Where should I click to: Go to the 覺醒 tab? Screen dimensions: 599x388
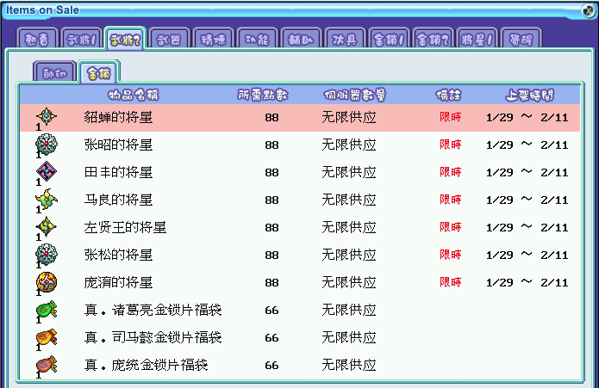point(522,40)
